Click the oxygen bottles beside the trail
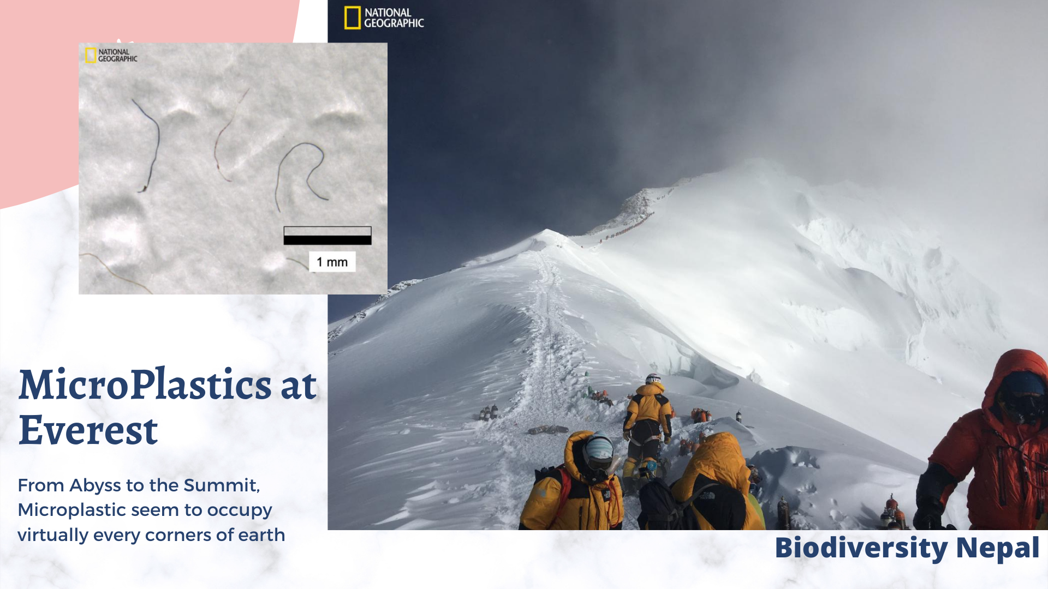Image resolution: width=1048 pixels, height=589 pixels. coord(487,413)
